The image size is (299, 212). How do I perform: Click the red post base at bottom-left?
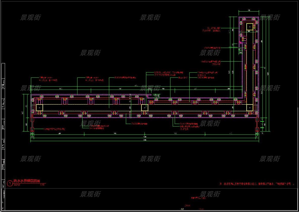(32, 129)
